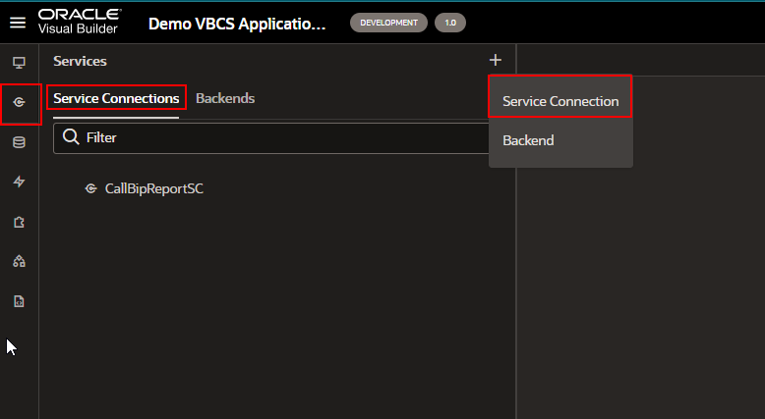Image resolution: width=765 pixels, height=419 pixels.
Task: Choose Service Connection from the menu
Action: 560,101
